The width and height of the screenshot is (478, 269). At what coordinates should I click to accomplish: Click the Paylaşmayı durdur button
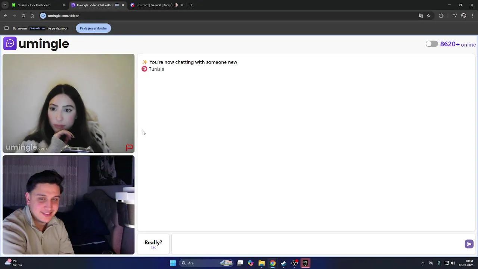(x=93, y=28)
